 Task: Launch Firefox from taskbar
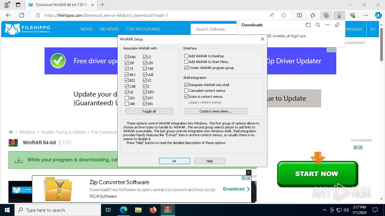coord(153,210)
